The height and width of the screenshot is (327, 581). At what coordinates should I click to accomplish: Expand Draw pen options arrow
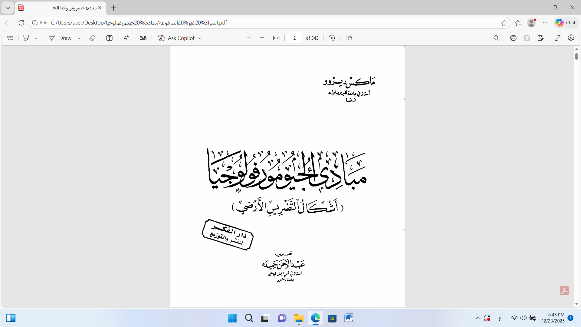coord(79,38)
